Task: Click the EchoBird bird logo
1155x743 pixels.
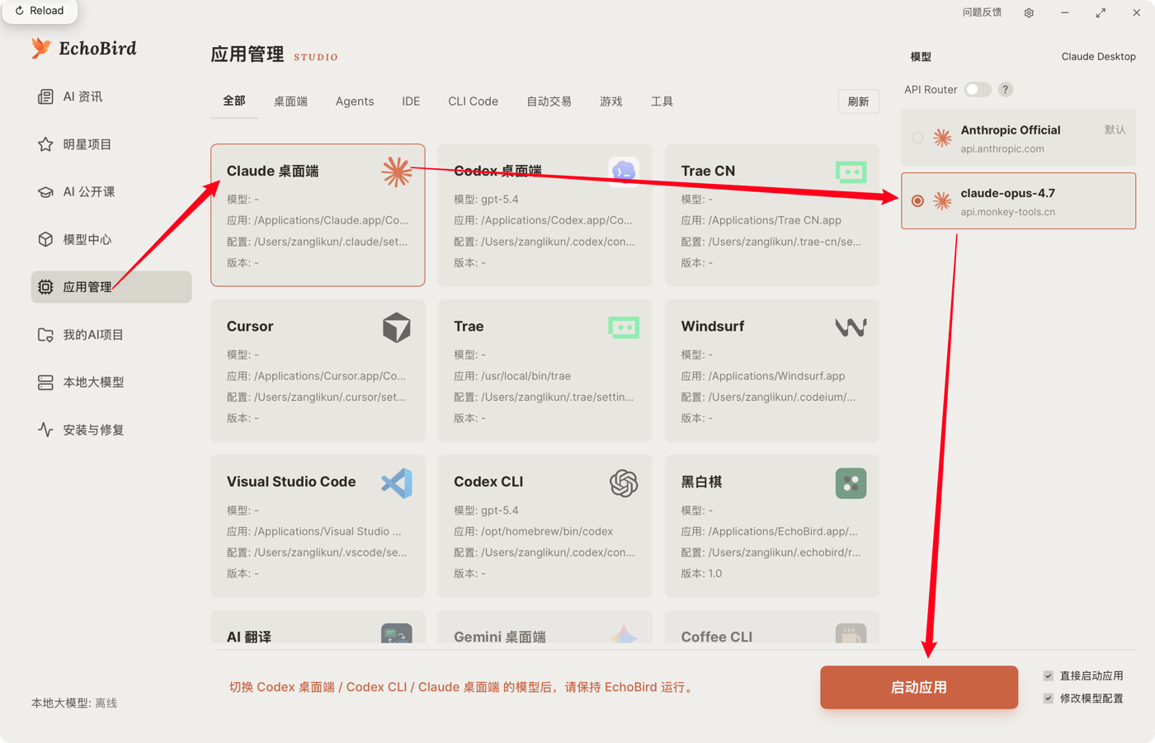Action: coord(41,48)
